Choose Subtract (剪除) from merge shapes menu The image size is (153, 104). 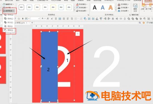[9, 30]
